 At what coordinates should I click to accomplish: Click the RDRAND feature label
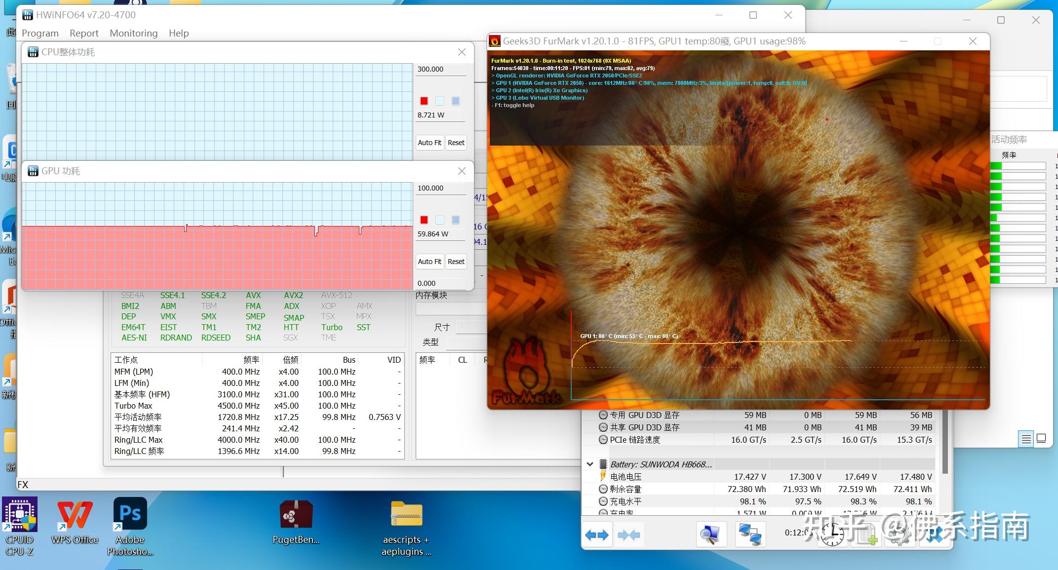tap(176, 338)
